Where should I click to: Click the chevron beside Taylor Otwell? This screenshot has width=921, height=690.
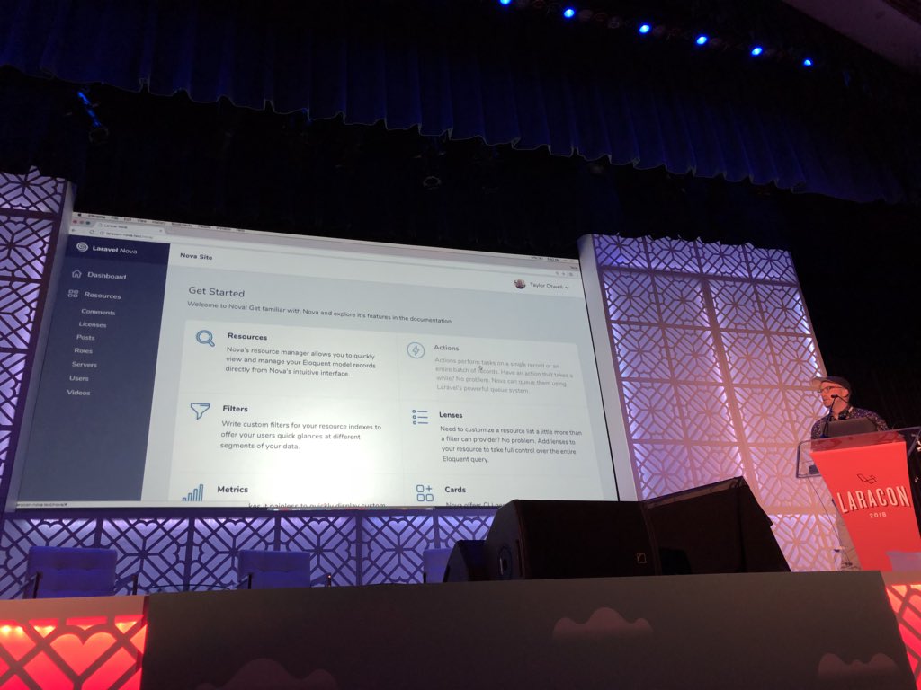point(567,287)
